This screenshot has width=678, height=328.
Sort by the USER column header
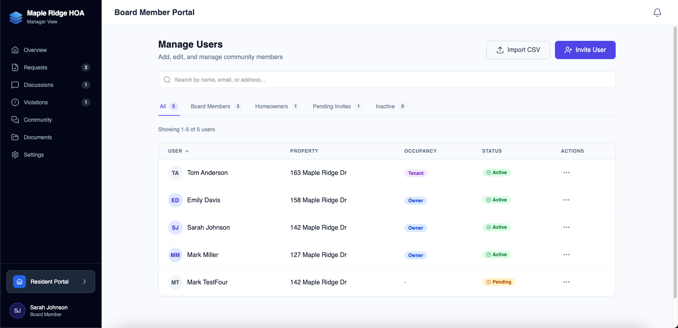click(178, 151)
